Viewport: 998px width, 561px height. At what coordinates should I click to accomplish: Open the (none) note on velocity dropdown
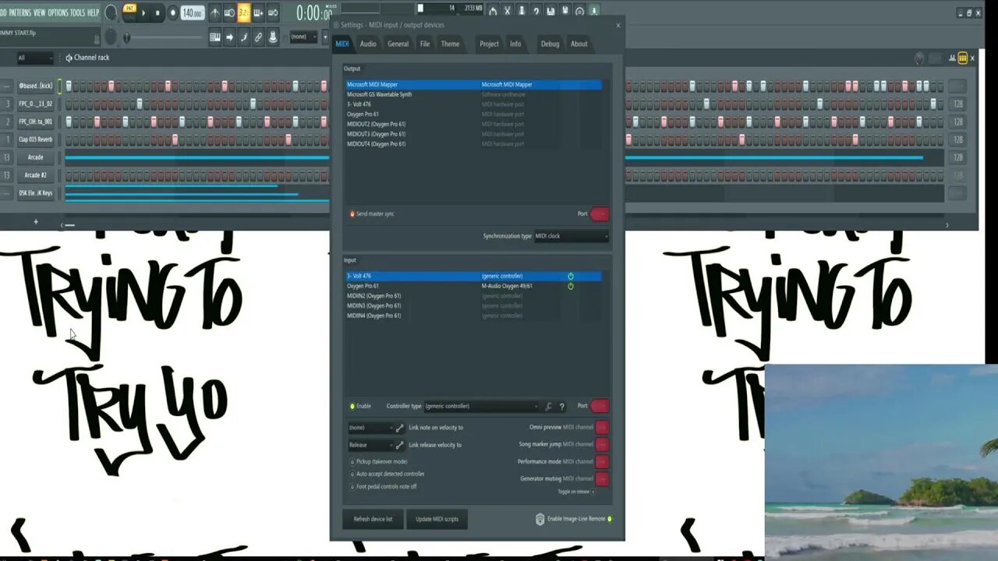370,428
